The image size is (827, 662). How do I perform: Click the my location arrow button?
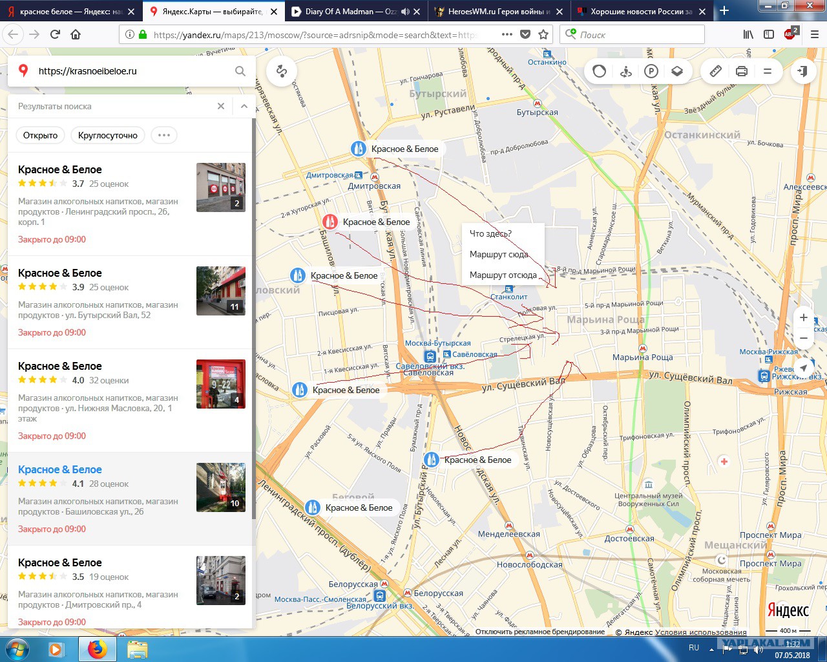point(803,367)
